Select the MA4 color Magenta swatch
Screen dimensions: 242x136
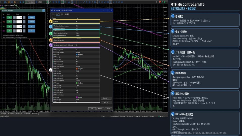77,97
